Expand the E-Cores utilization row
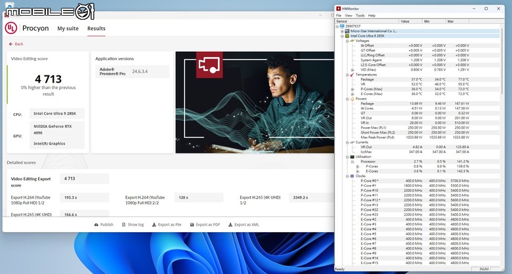The image size is (512, 274). point(358,171)
